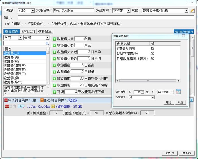198x159 pixels.
Task: Toggle the AND/OR icon beside User_CoolMan condition
Action: 7,106
